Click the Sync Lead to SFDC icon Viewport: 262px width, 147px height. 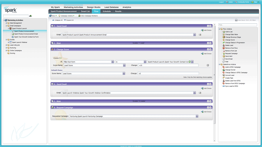tap(224, 86)
